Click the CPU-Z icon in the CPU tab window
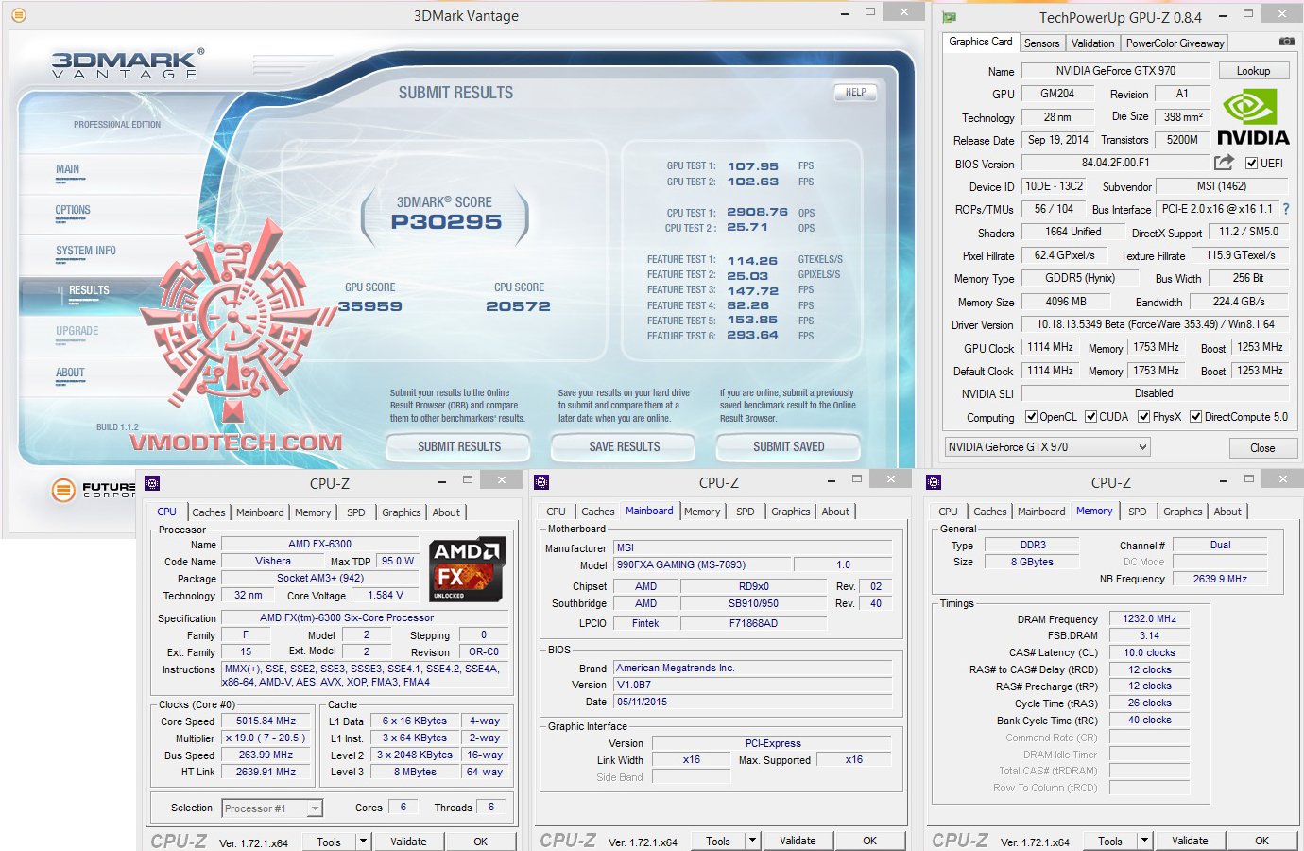The width and height of the screenshot is (1304, 851). coord(152,482)
